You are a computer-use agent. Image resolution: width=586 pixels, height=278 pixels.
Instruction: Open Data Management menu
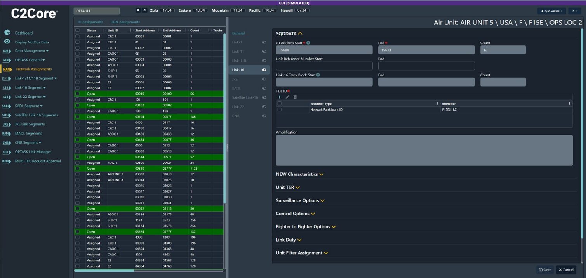pos(32,51)
